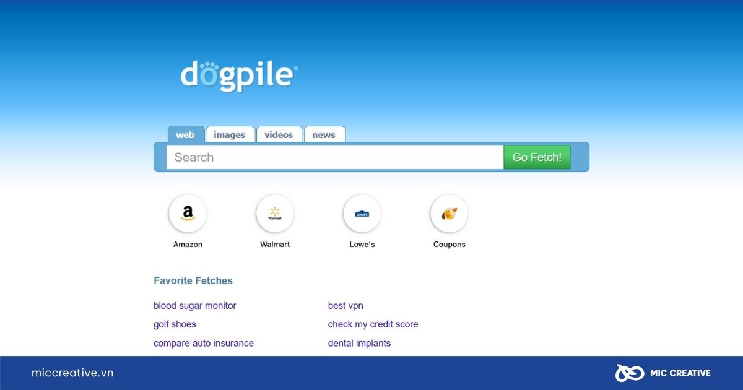Open the dental implants link
Image resolution: width=743 pixels, height=390 pixels.
click(359, 343)
